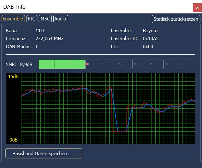Viewport: 202px width, 168px height.
Task: Click the 0dB label on the graph
Action: click(13, 140)
